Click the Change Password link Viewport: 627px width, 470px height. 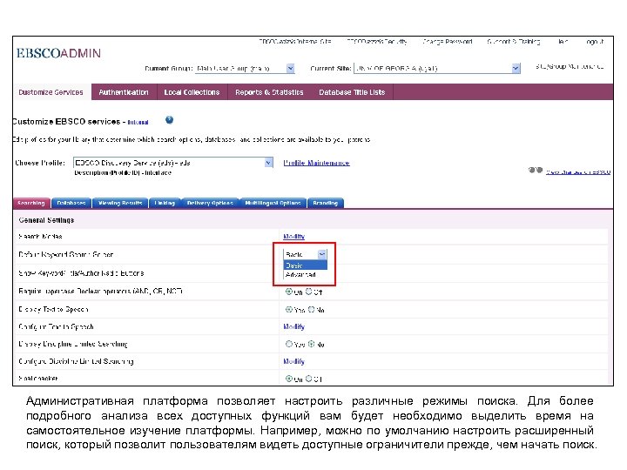pyautogui.click(x=448, y=42)
